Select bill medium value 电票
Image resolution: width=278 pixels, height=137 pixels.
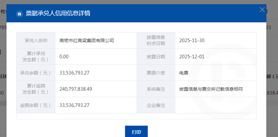[184, 73]
